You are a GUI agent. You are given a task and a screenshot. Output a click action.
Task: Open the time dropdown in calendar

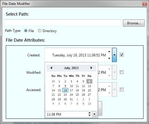click(94, 114)
